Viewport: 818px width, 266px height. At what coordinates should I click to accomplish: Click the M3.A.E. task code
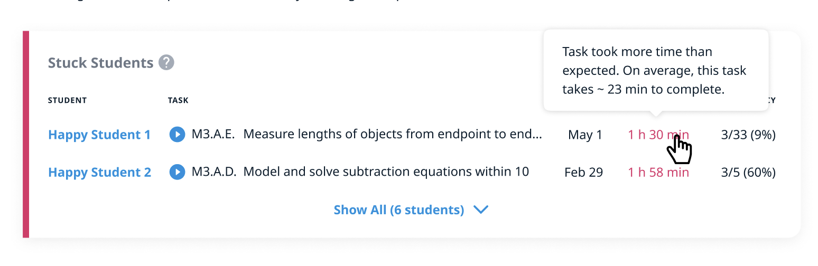tap(213, 135)
